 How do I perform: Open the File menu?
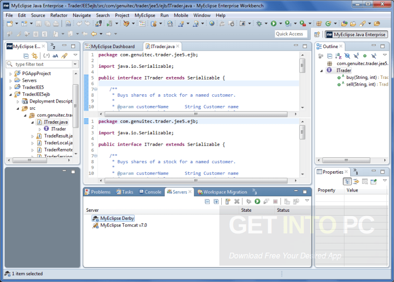[9, 15]
